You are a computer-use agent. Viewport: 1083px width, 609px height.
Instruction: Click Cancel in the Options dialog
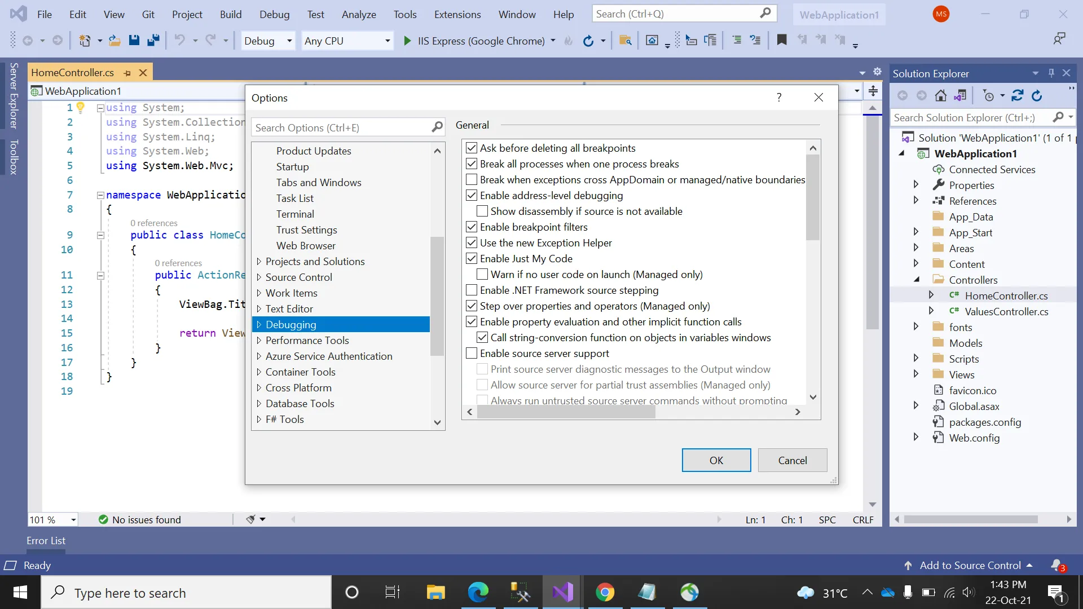[793, 460]
